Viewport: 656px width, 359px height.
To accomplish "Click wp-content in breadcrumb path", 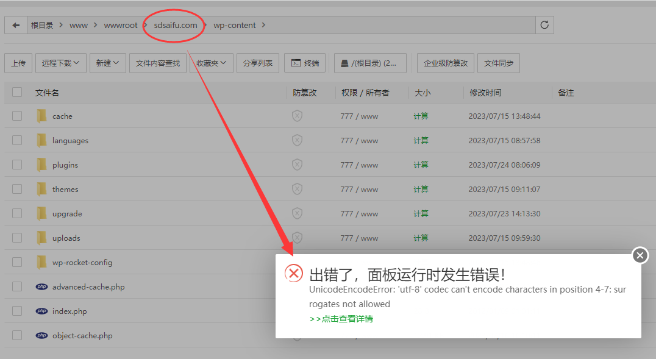I will [x=234, y=25].
